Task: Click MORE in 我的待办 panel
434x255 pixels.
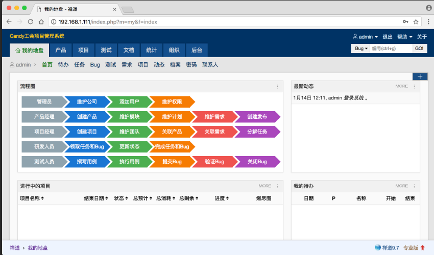Action: click(402, 186)
